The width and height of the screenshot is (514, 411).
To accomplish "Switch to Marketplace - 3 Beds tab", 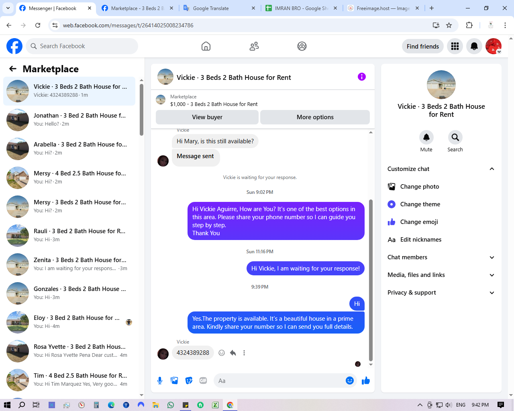I will (x=137, y=8).
